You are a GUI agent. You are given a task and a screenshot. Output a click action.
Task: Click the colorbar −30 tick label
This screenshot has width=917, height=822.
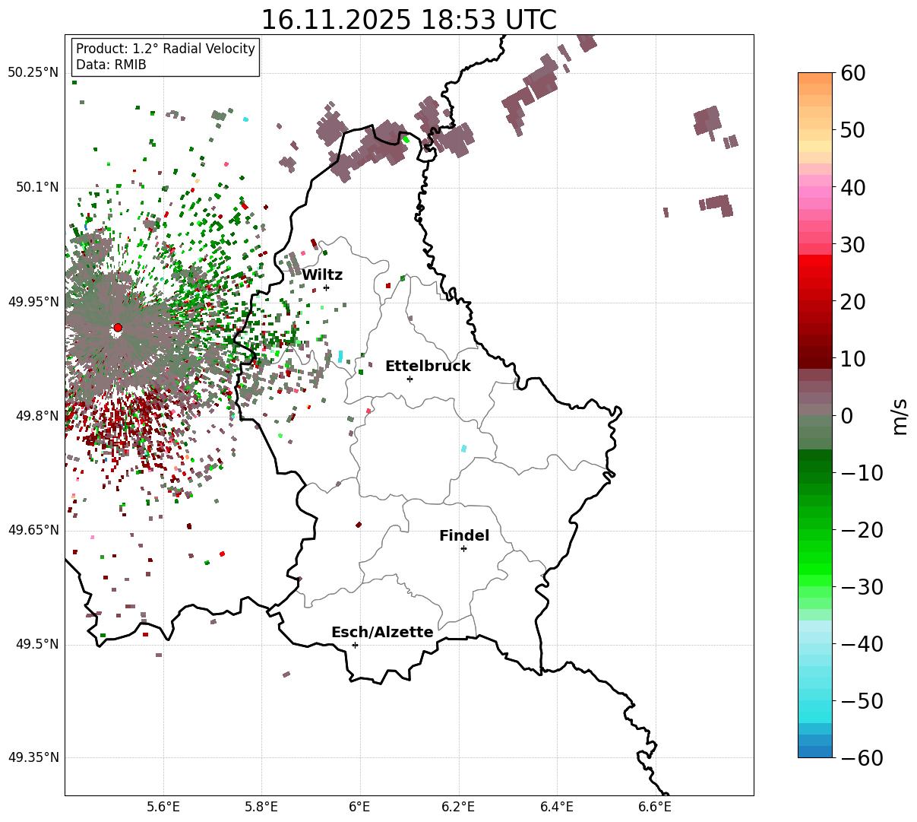(862, 587)
